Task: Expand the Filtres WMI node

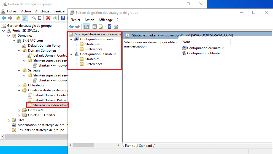Action: [19, 110]
